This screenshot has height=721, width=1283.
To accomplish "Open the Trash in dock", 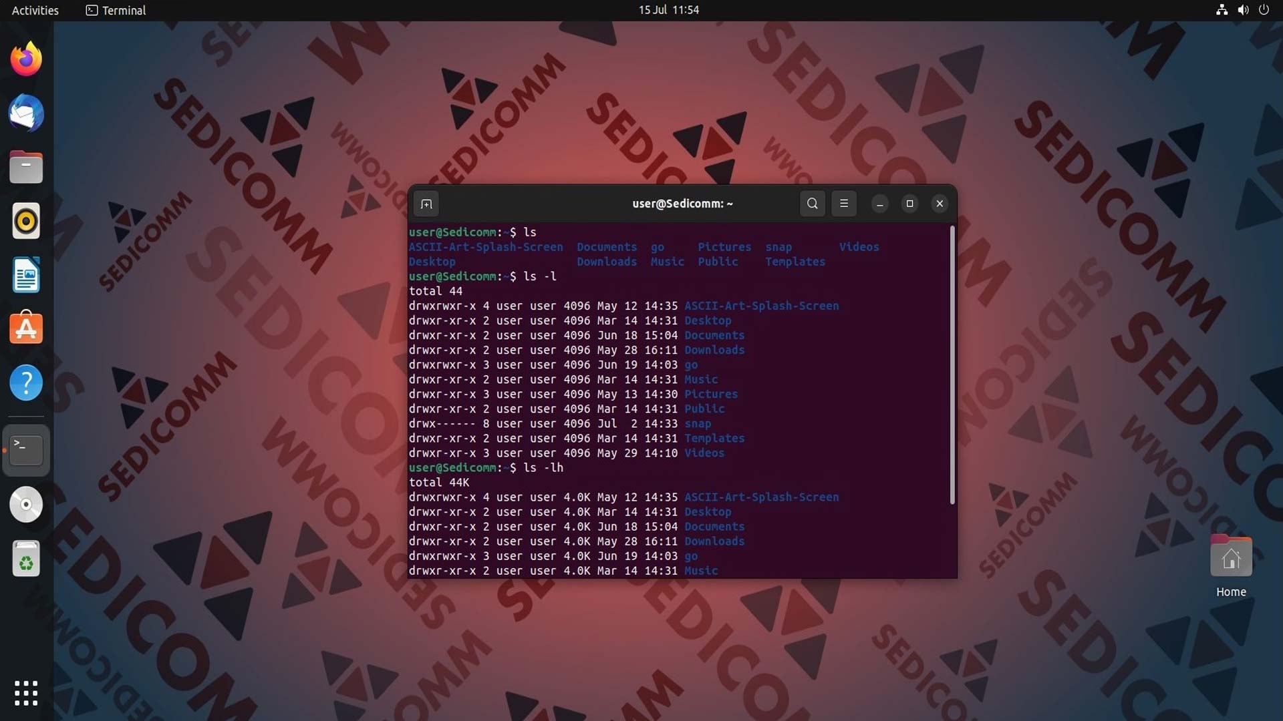I will [x=26, y=559].
